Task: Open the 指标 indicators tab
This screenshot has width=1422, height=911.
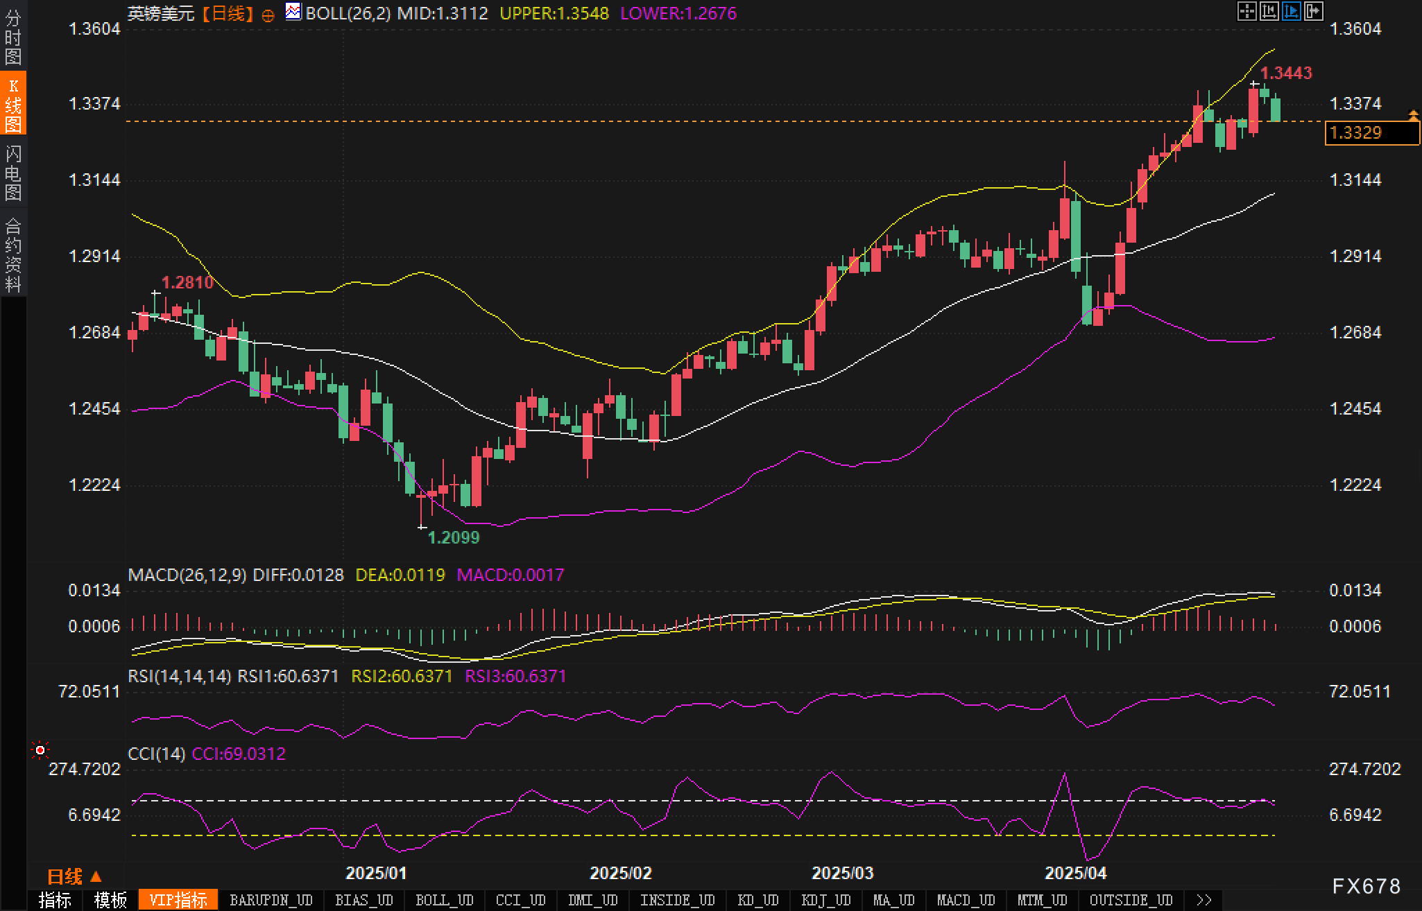Action: click(x=55, y=900)
